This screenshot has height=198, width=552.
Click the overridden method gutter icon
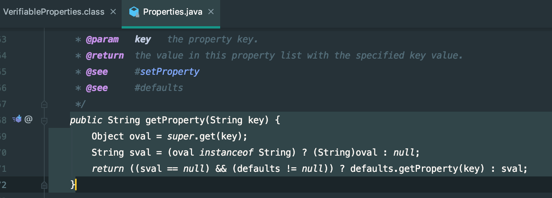(17, 119)
